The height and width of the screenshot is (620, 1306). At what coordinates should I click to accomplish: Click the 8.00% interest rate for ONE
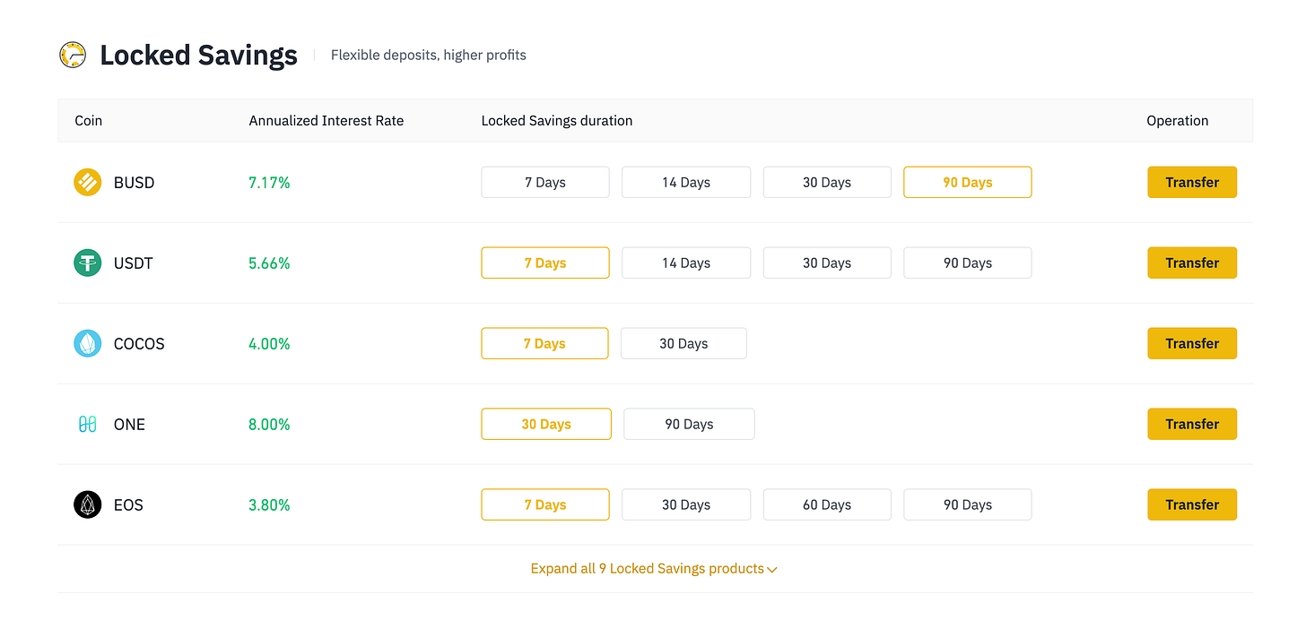click(269, 425)
